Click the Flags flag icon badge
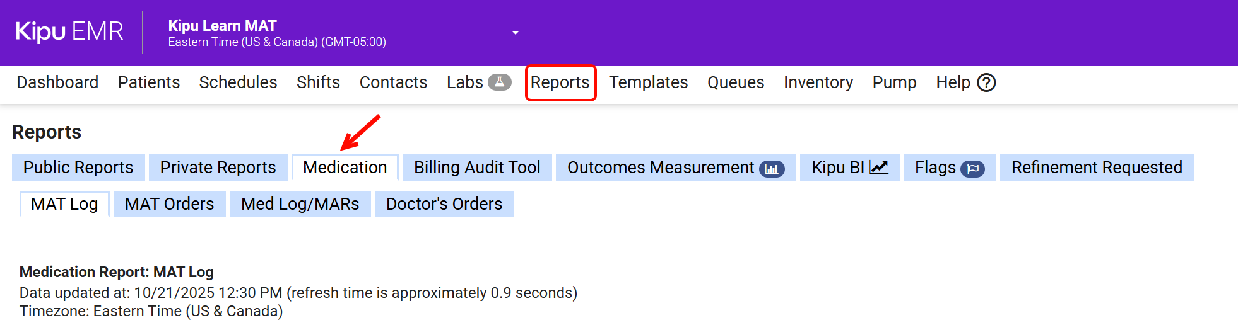Screen dimensions: 1238x330 coord(972,168)
